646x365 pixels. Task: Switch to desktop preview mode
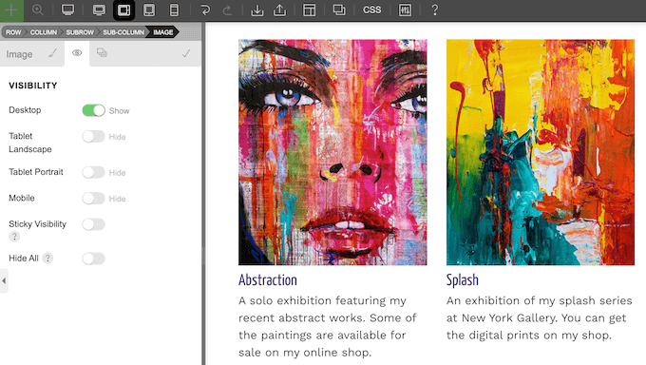(67, 10)
